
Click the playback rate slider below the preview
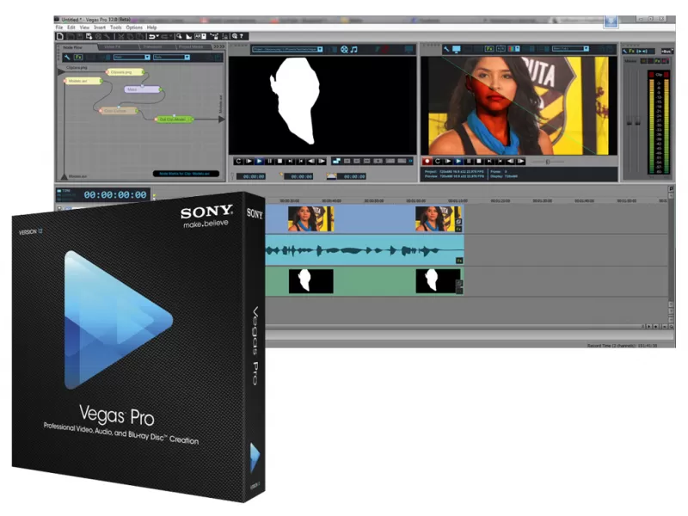coord(546,161)
